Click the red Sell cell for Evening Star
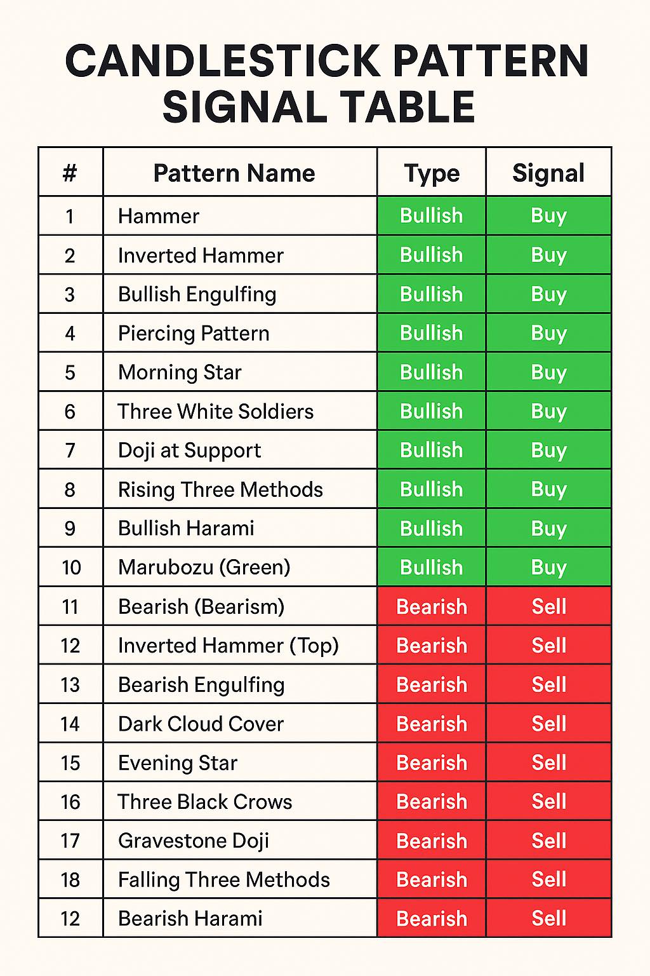The image size is (650, 976). (548, 762)
